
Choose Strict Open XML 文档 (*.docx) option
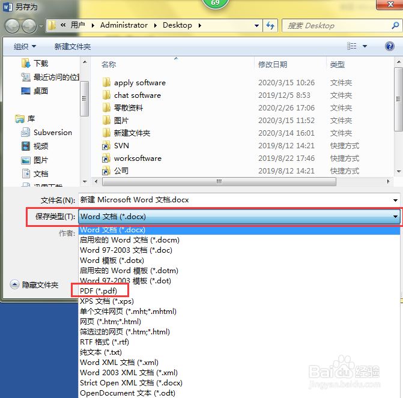click(x=239, y=383)
